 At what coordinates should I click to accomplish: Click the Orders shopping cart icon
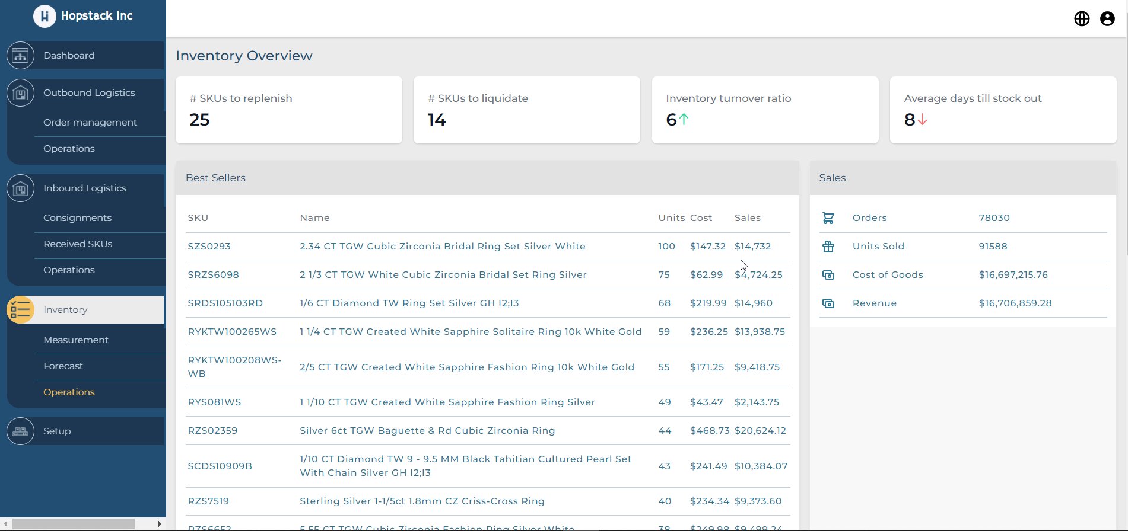point(828,218)
